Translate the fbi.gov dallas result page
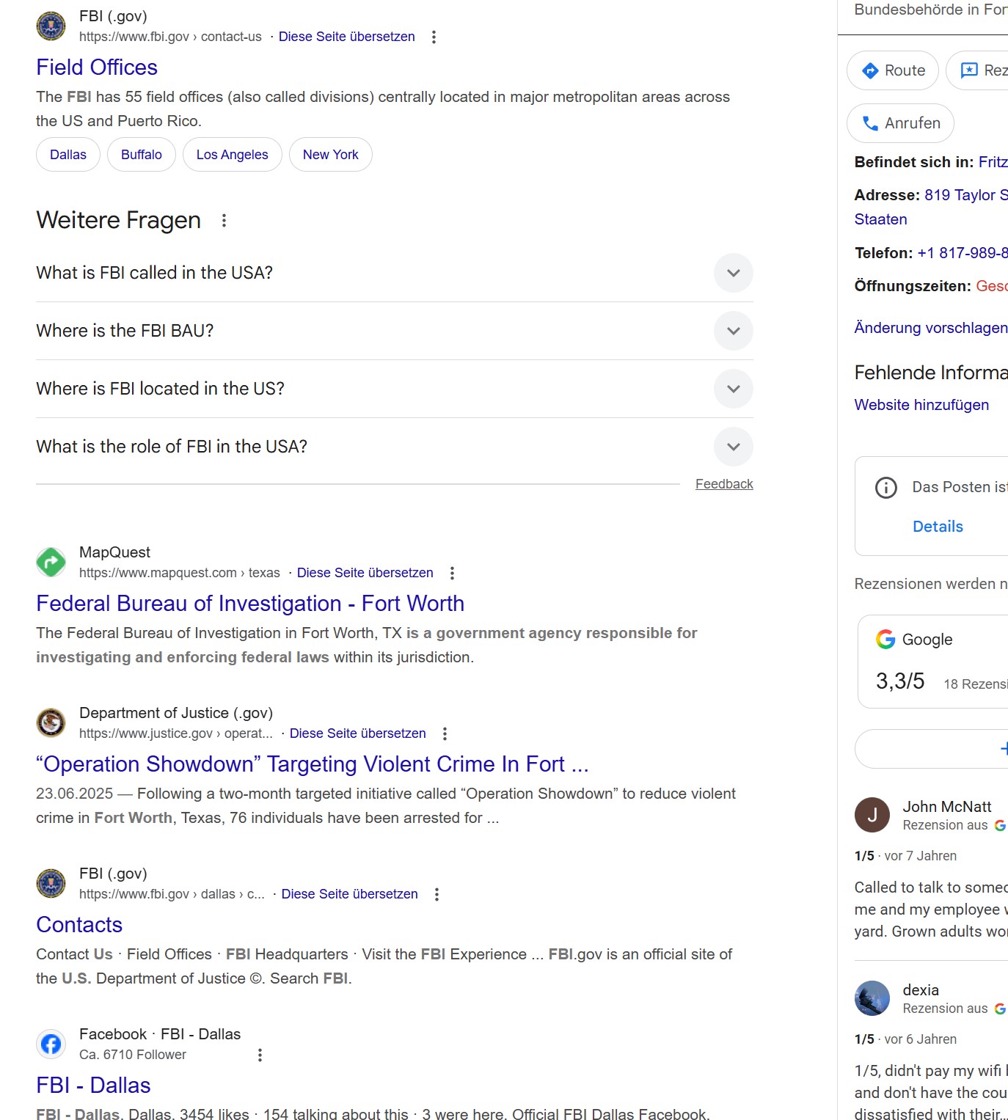 tap(350, 894)
